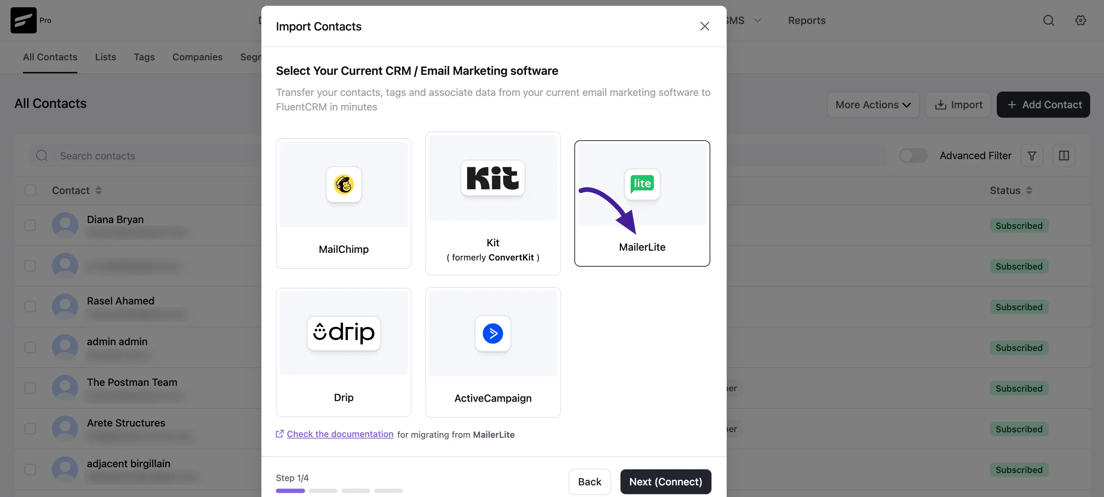
Task: Click The Postman Team's avatar
Action: 65,388
